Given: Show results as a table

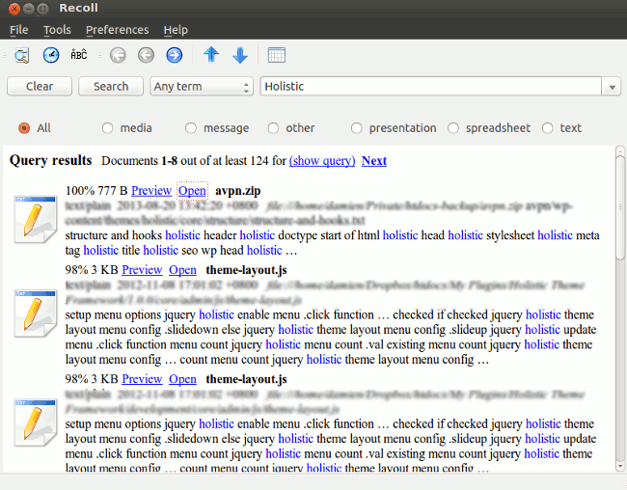Looking at the screenshot, I should (x=277, y=56).
